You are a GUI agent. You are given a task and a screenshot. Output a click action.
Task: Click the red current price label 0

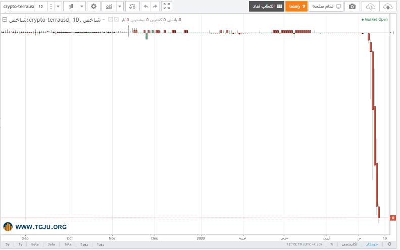click(393, 218)
